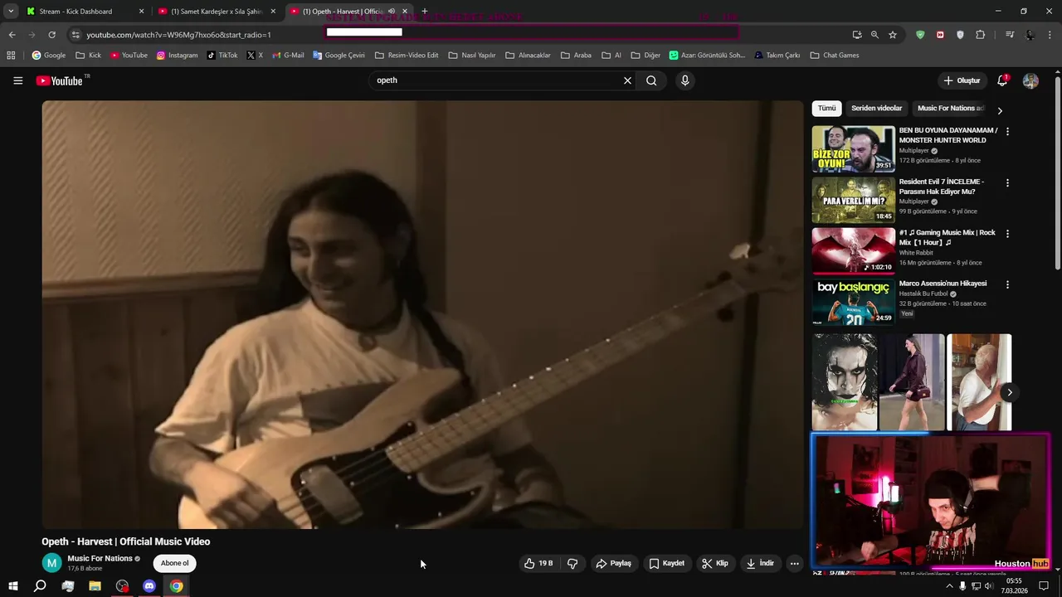Bookmark this page with the star
This screenshot has width=1062, height=597.
click(893, 35)
